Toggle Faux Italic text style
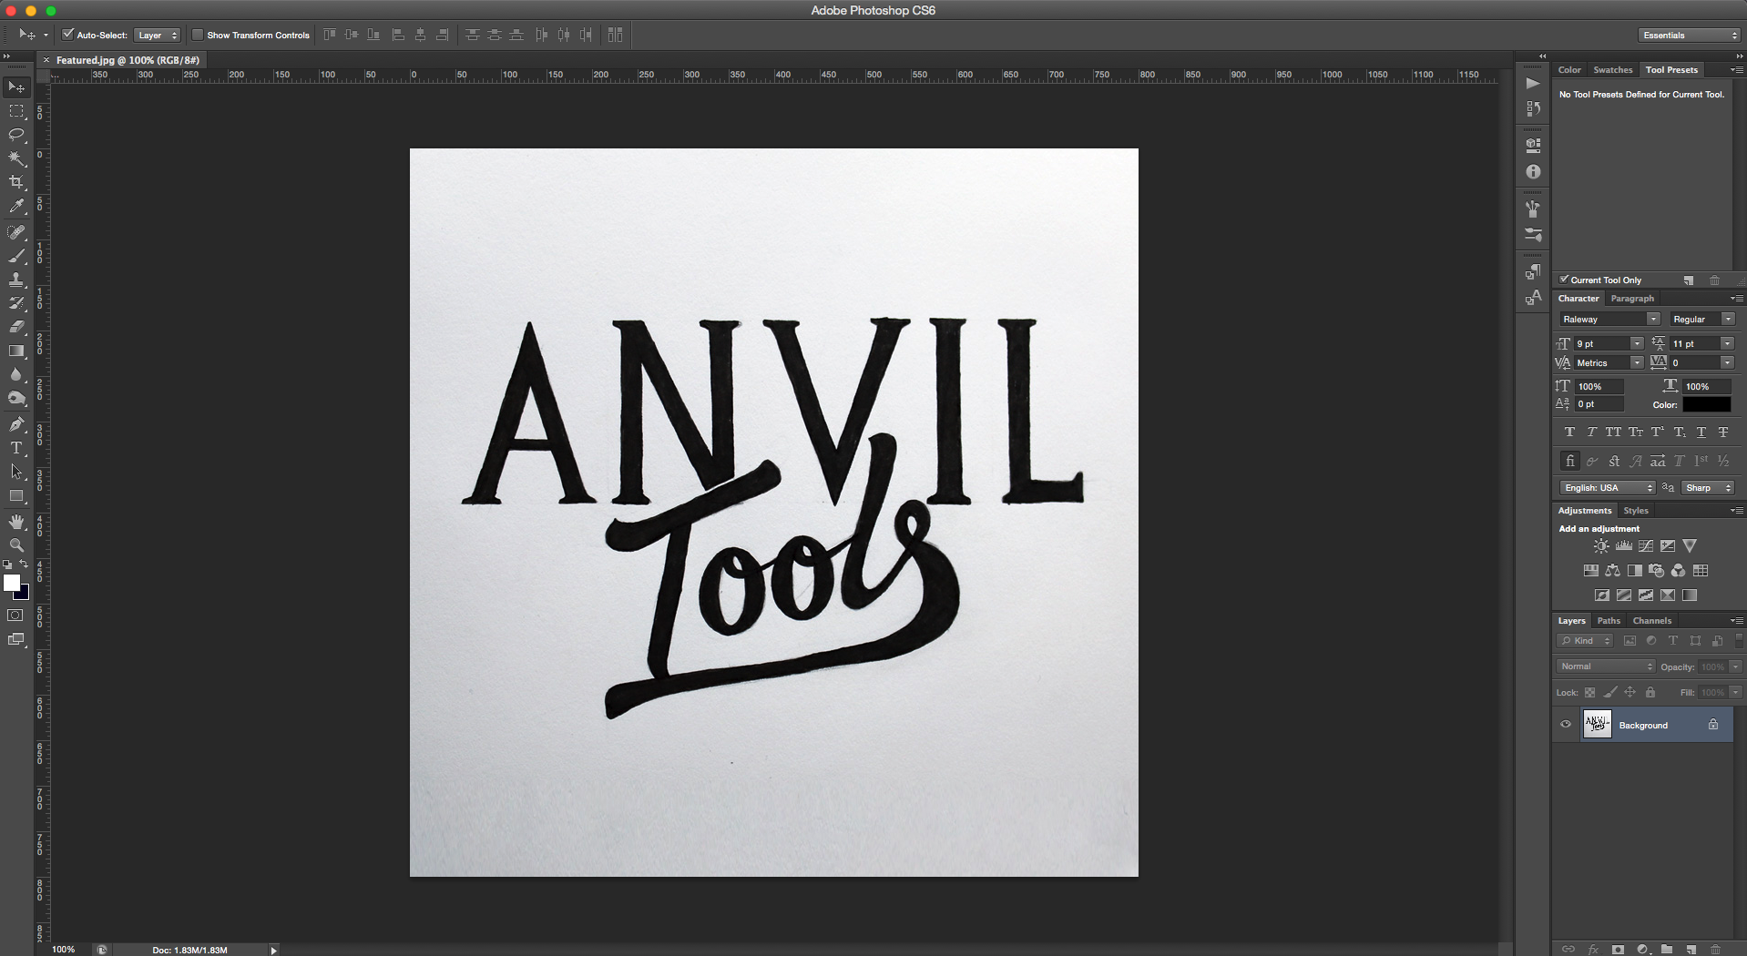This screenshot has height=956, width=1747. (1591, 432)
